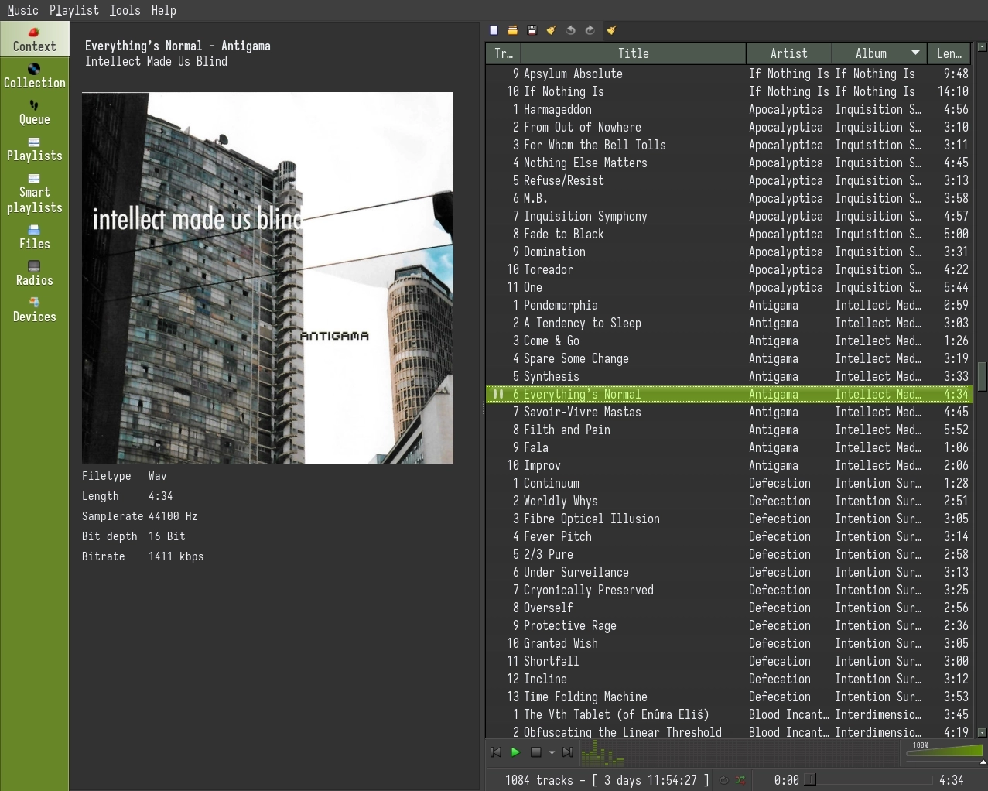The image size is (988, 791).
Task: Toggle the repeat mode icon
Action: (724, 780)
